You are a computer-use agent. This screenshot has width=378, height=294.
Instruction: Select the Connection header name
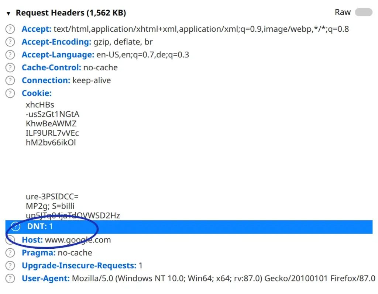tap(46, 80)
